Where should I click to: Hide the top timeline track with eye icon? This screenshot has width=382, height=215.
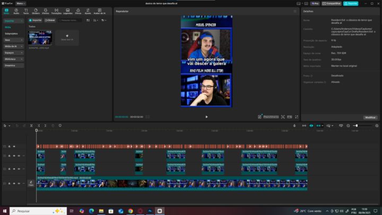(14, 147)
